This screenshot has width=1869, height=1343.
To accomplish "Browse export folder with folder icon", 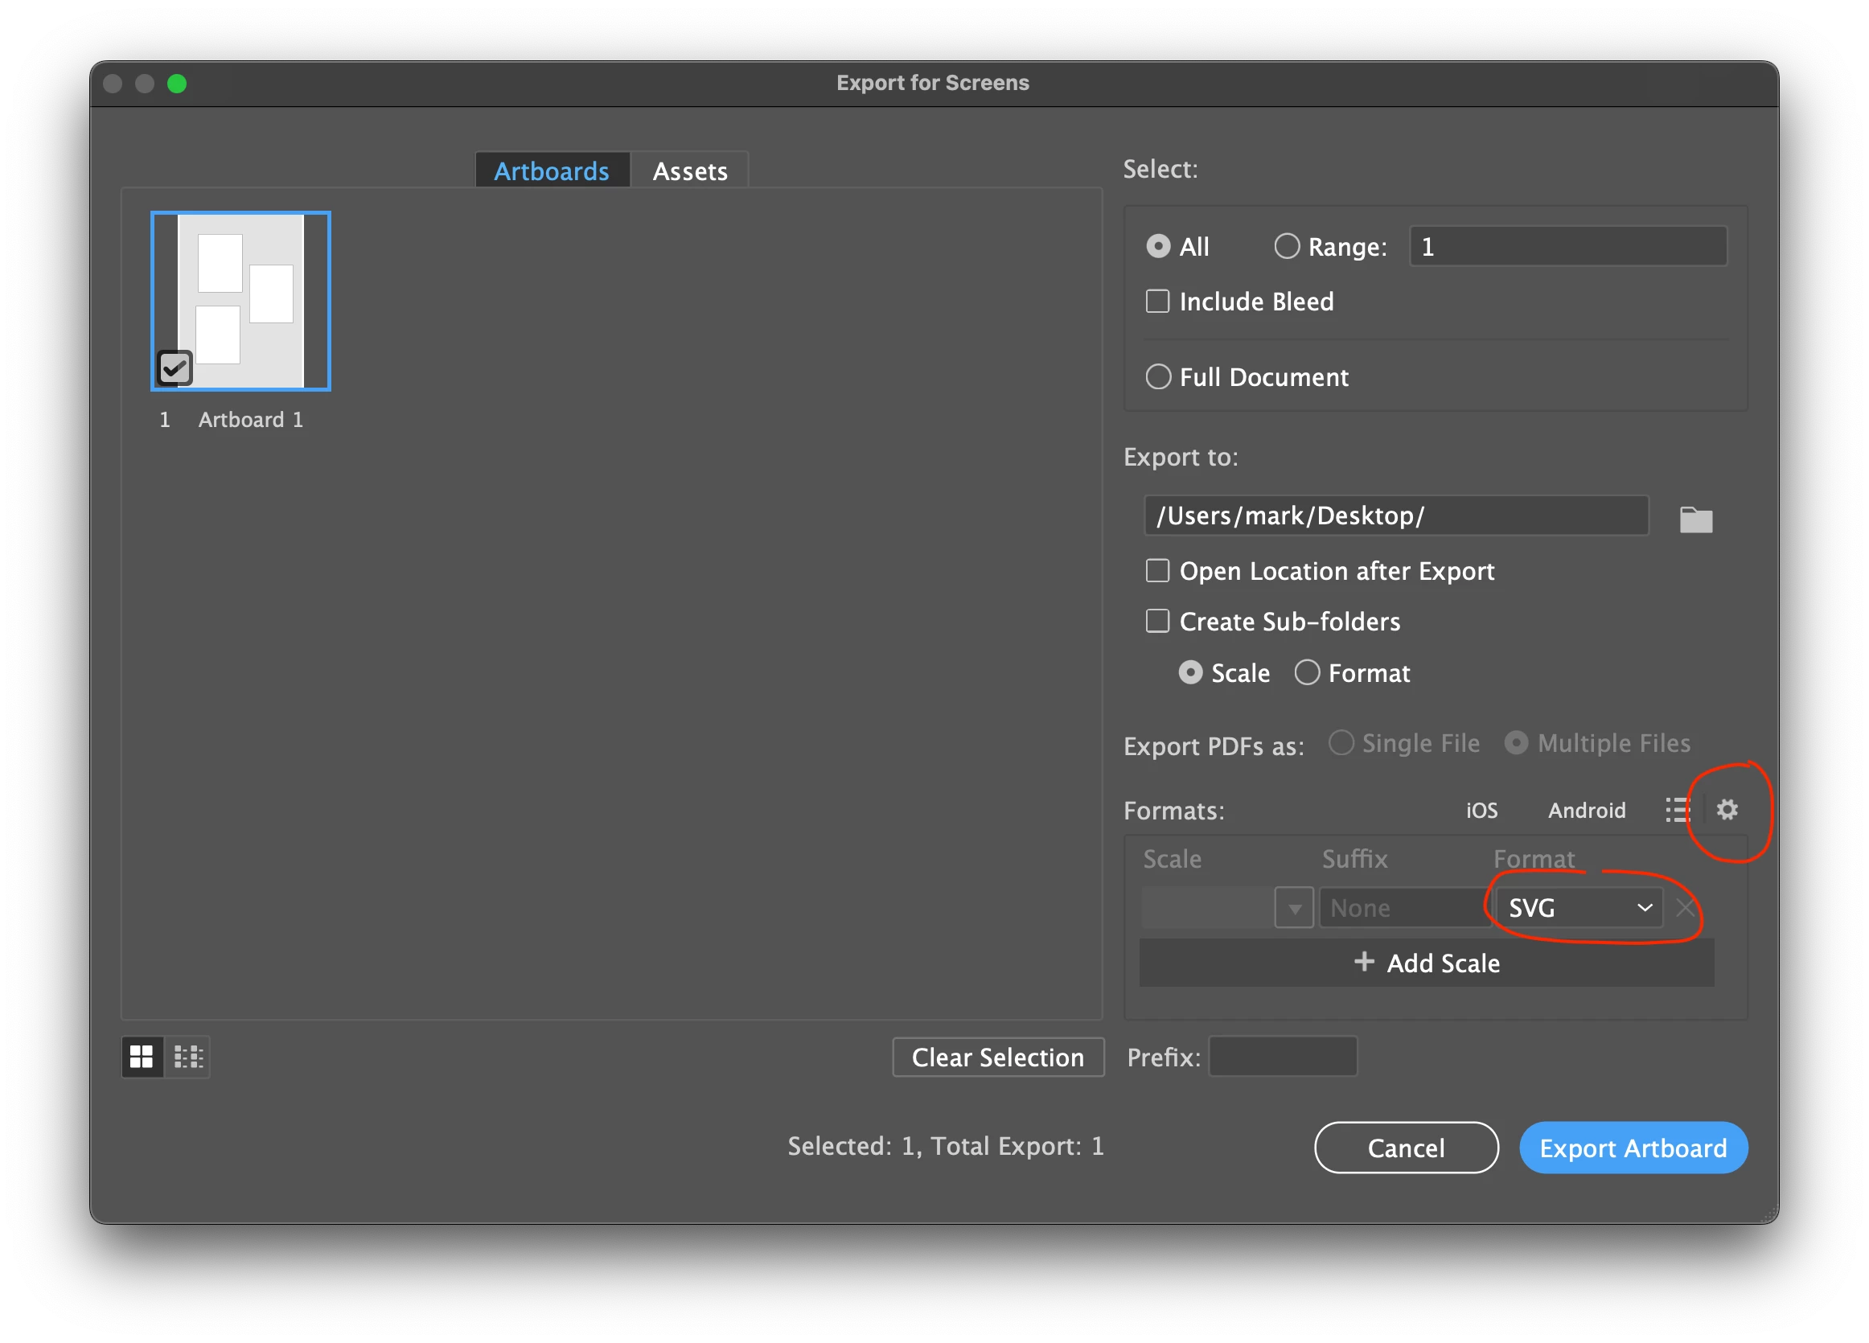I will click(1695, 519).
